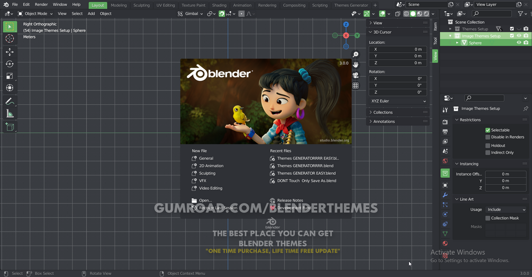
Task: Click the blue Z axis gizmo
Action: click(x=346, y=24)
